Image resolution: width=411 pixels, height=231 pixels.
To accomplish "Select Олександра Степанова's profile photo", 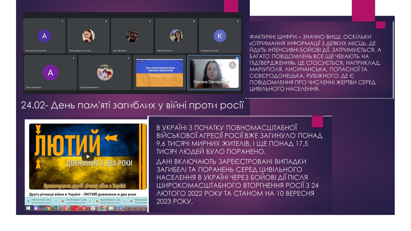I will pyautogui.click(x=88, y=36).
